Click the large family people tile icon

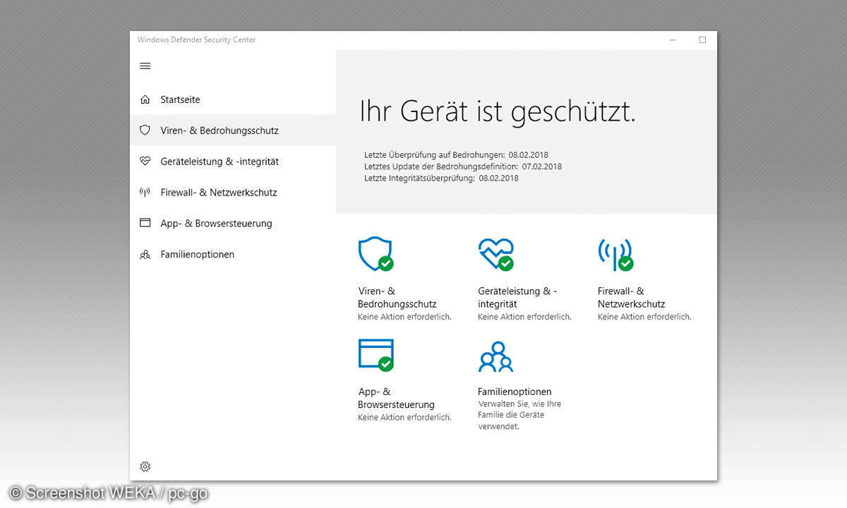click(495, 356)
